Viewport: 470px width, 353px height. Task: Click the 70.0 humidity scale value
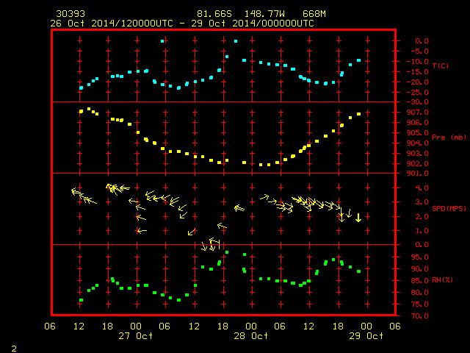420,315
